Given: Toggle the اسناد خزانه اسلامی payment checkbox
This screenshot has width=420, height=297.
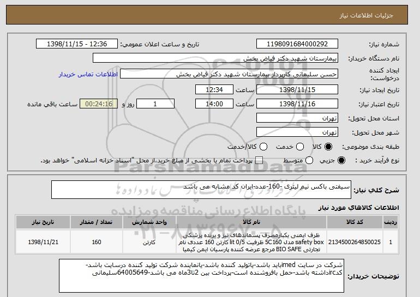Looking at the screenshot, I should [x=259, y=160].
